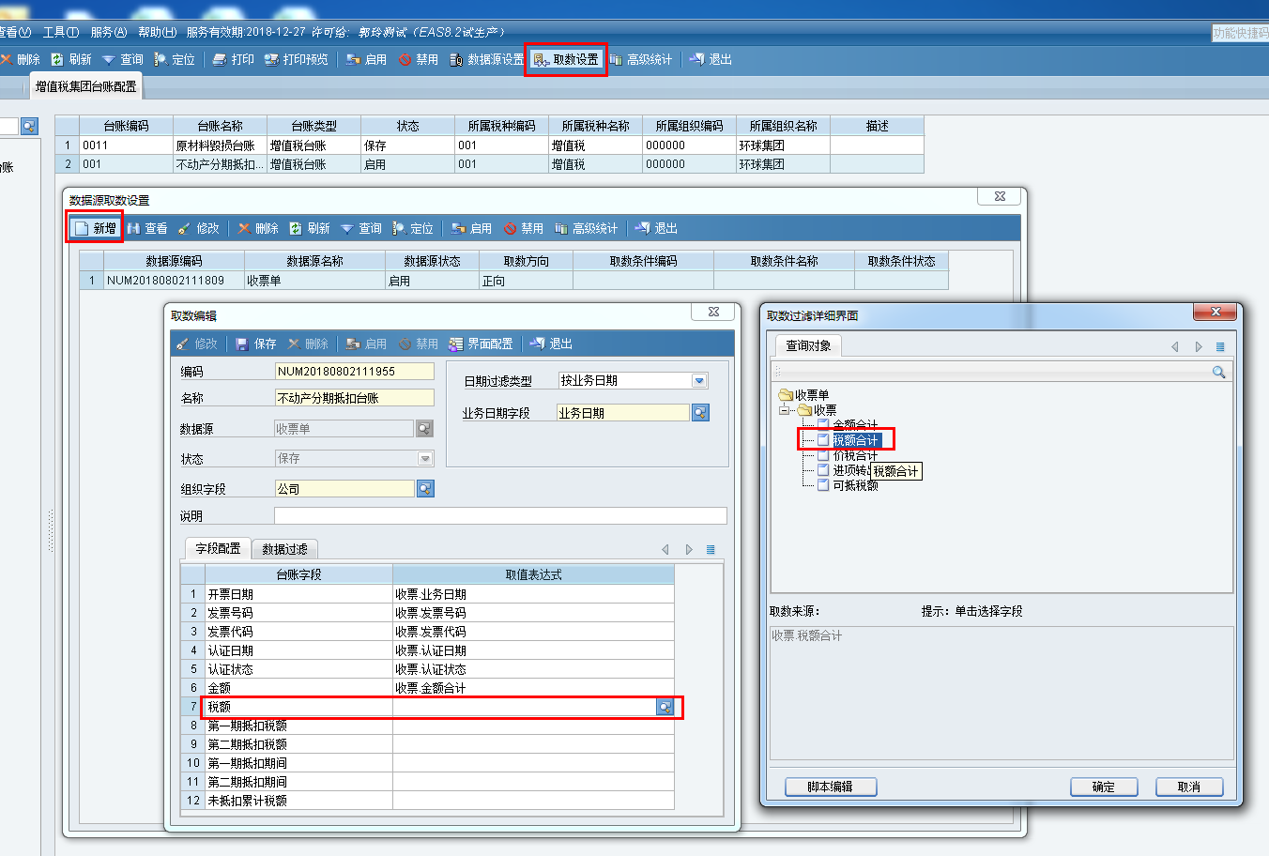Image resolution: width=1269 pixels, height=856 pixels.
Task: Open 数据源设置 in main toolbar
Action: (486, 59)
